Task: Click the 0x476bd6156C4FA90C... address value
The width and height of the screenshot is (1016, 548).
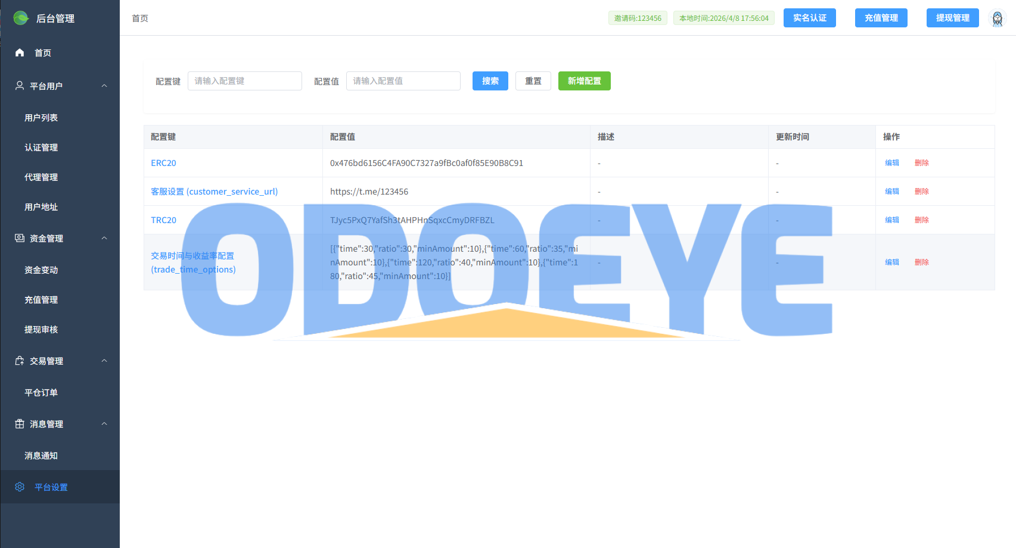Action: click(x=427, y=163)
